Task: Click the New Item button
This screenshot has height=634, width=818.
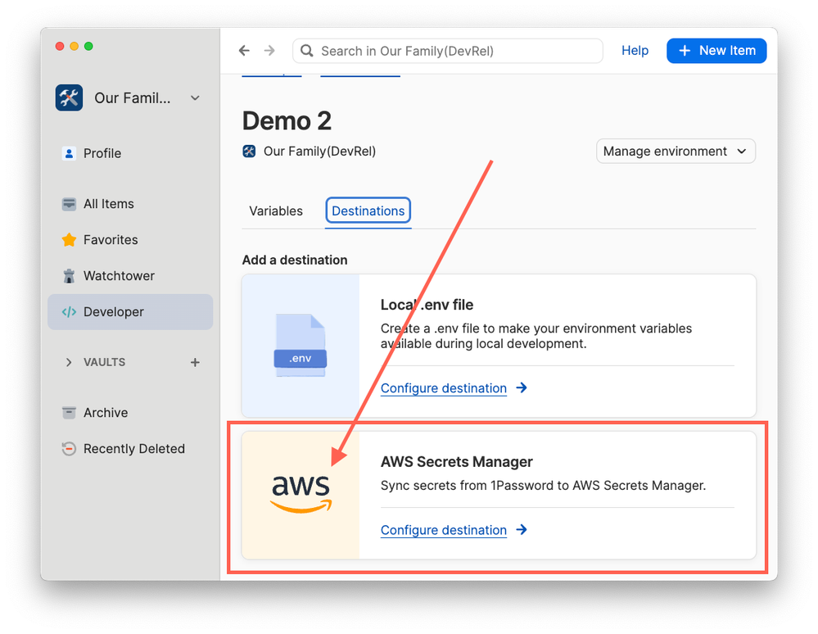Action: pyautogui.click(x=716, y=51)
